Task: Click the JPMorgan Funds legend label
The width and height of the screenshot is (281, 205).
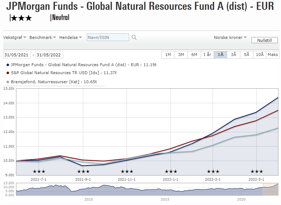Action: click(84, 65)
